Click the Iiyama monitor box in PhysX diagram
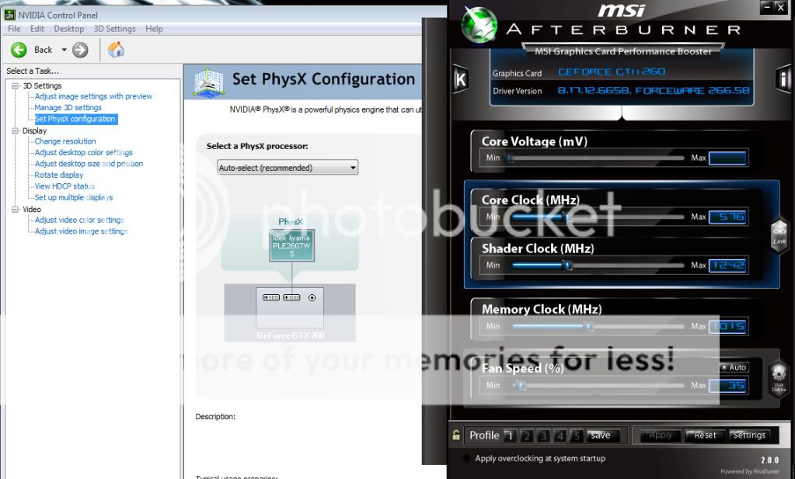 point(291,245)
